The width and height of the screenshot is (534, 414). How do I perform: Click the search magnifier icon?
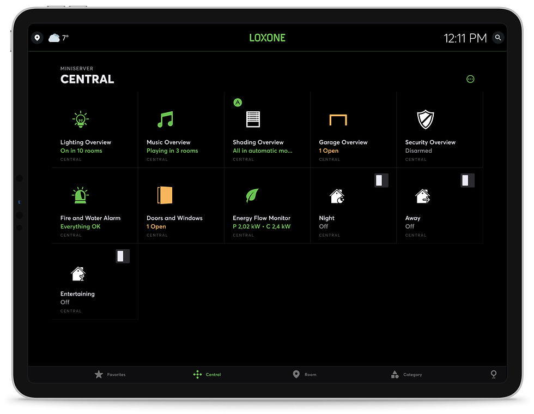(498, 38)
